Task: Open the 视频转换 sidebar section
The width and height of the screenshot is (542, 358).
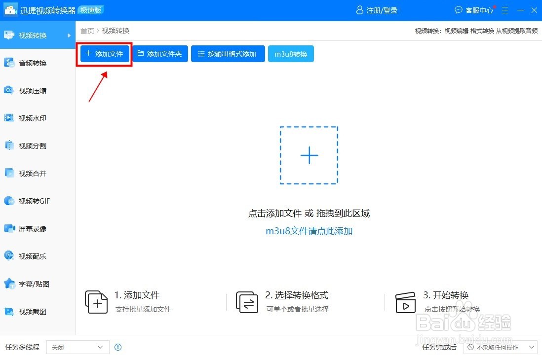Action: click(x=38, y=35)
